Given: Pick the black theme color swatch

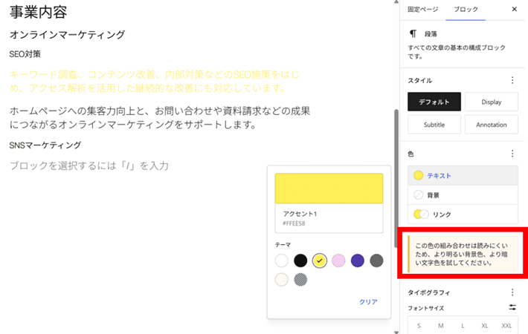Looking at the screenshot, I should click(x=300, y=261).
